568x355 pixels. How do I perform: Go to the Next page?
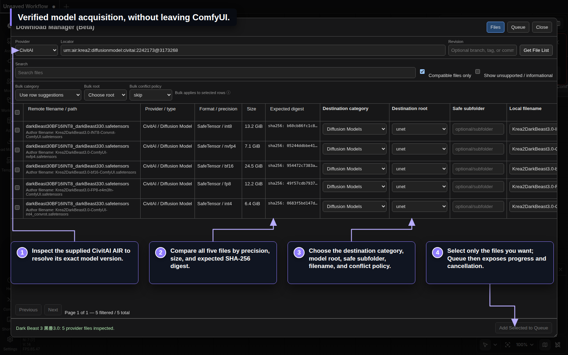[x=53, y=310]
